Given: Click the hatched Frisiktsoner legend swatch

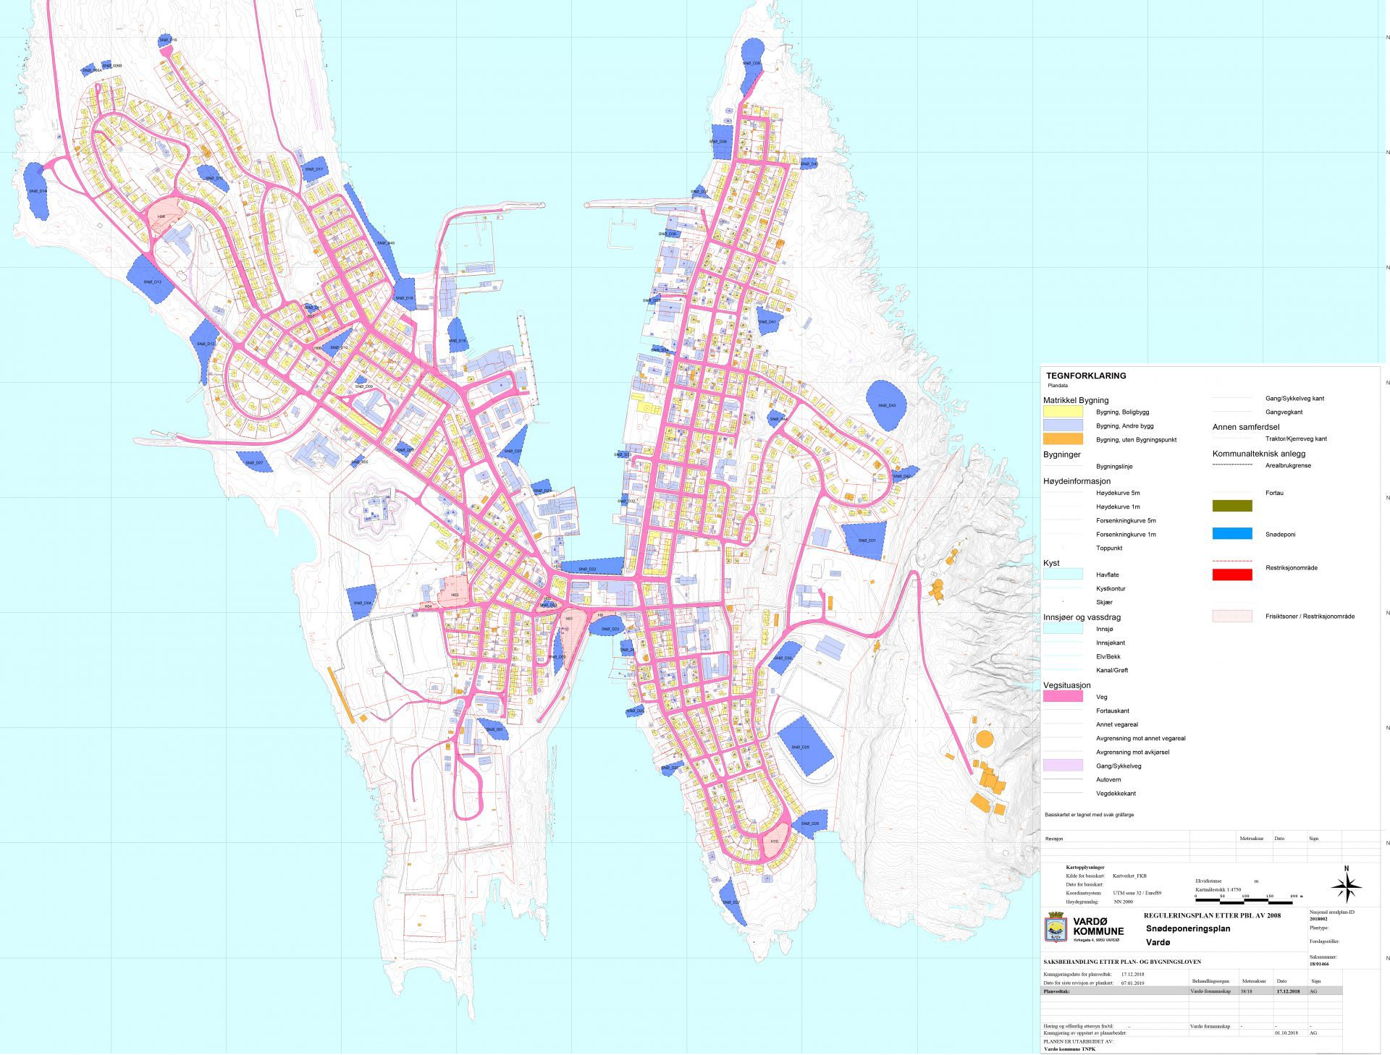Looking at the screenshot, I should [1232, 617].
